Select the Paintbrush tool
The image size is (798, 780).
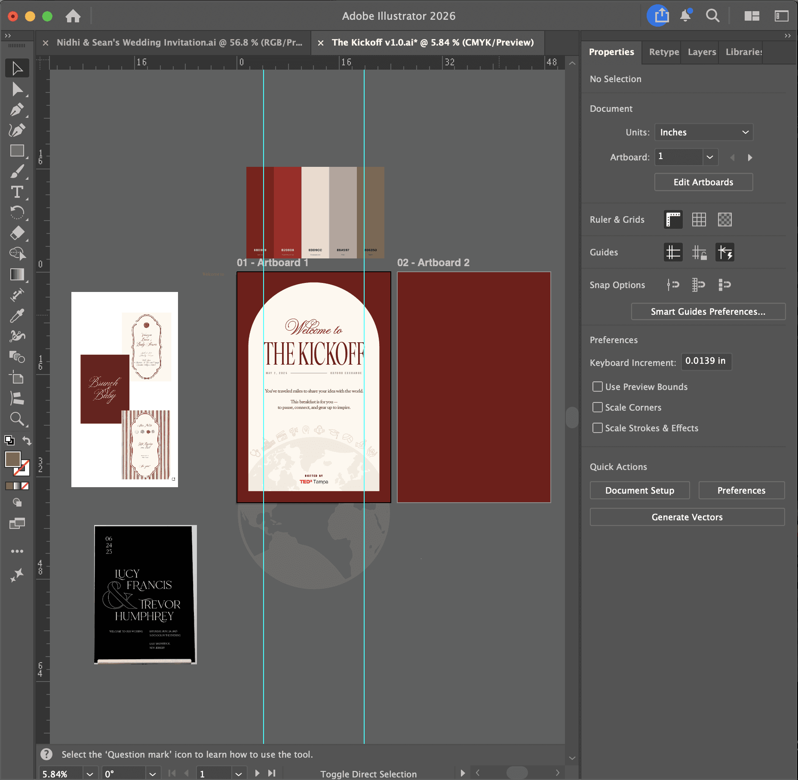(x=17, y=172)
